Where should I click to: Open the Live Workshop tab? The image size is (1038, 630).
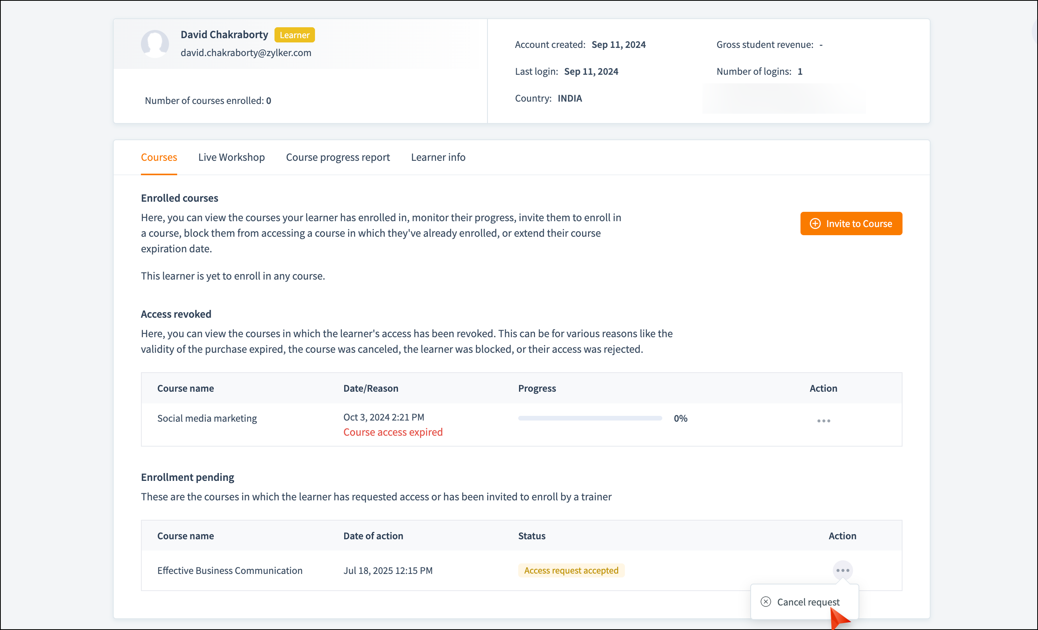tap(231, 157)
